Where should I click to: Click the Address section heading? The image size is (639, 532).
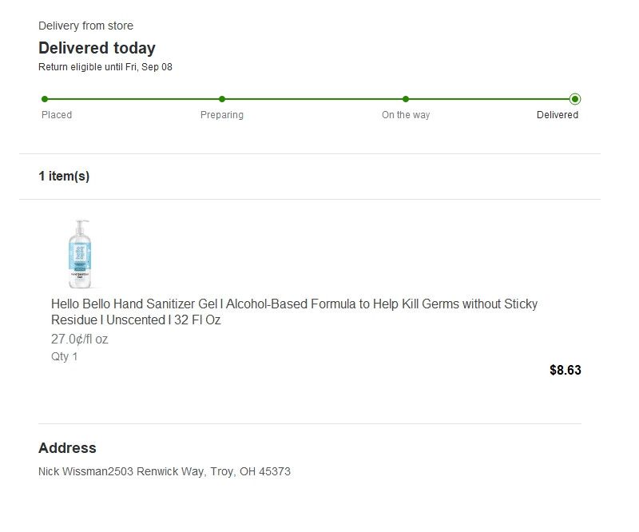tap(67, 448)
